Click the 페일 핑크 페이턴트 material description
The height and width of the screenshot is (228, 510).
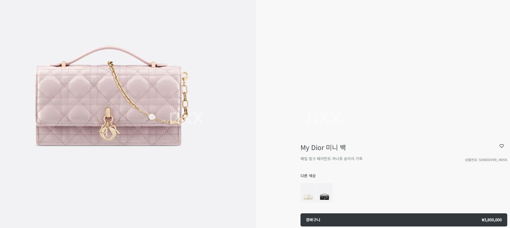(331, 159)
